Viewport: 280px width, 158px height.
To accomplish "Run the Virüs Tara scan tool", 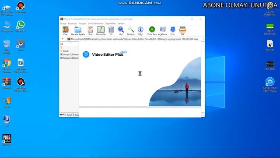I will tap(152, 31).
